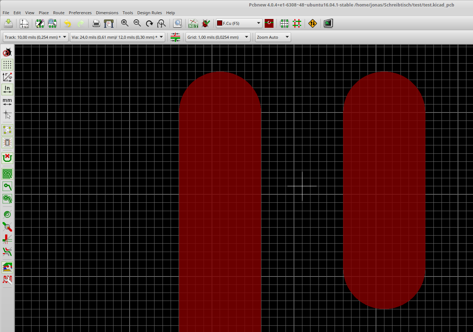This screenshot has width=473, height=332.
Task: Open the Route menu
Action: pos(59,13)
